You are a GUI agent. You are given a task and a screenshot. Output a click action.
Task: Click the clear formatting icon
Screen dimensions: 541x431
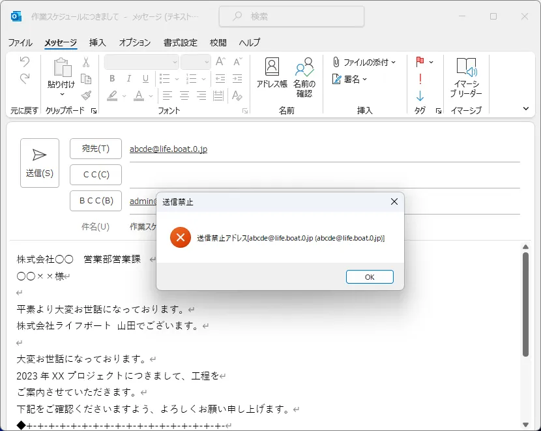pos(237,96)
